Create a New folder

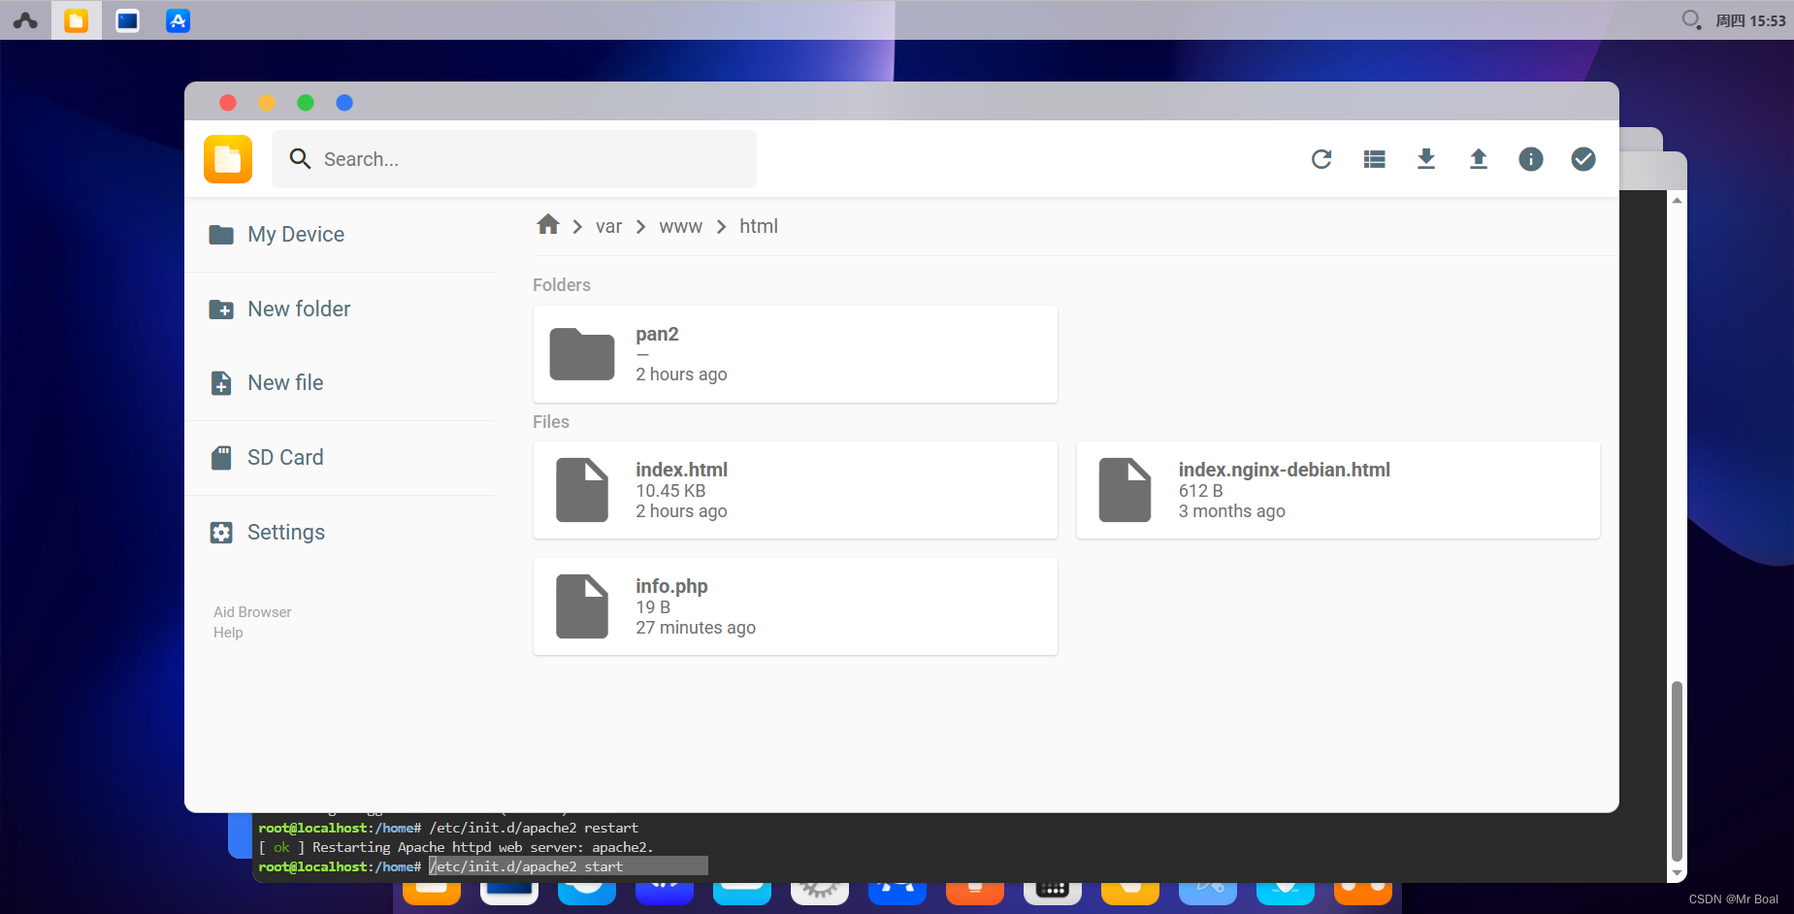coord(299,309)
